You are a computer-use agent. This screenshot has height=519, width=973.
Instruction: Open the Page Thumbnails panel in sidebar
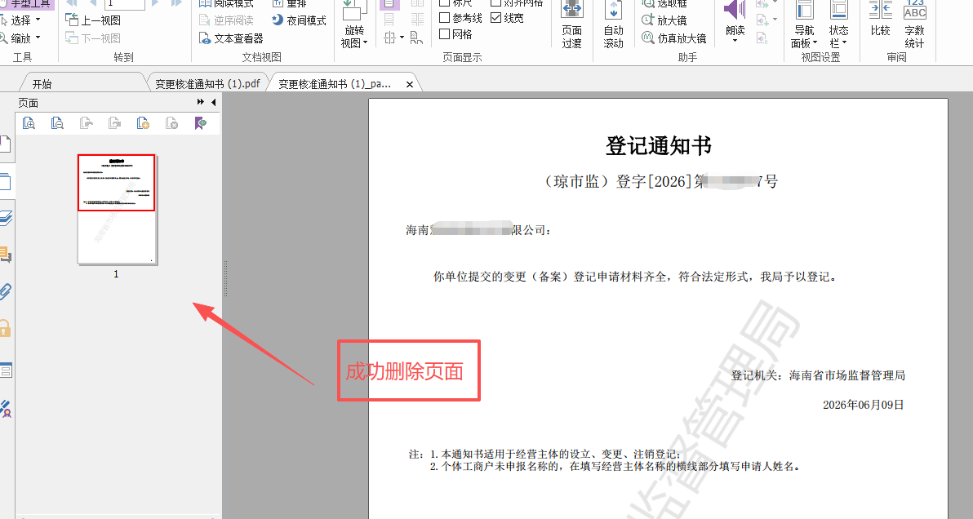pyautogui.click(x=5, y=181)
